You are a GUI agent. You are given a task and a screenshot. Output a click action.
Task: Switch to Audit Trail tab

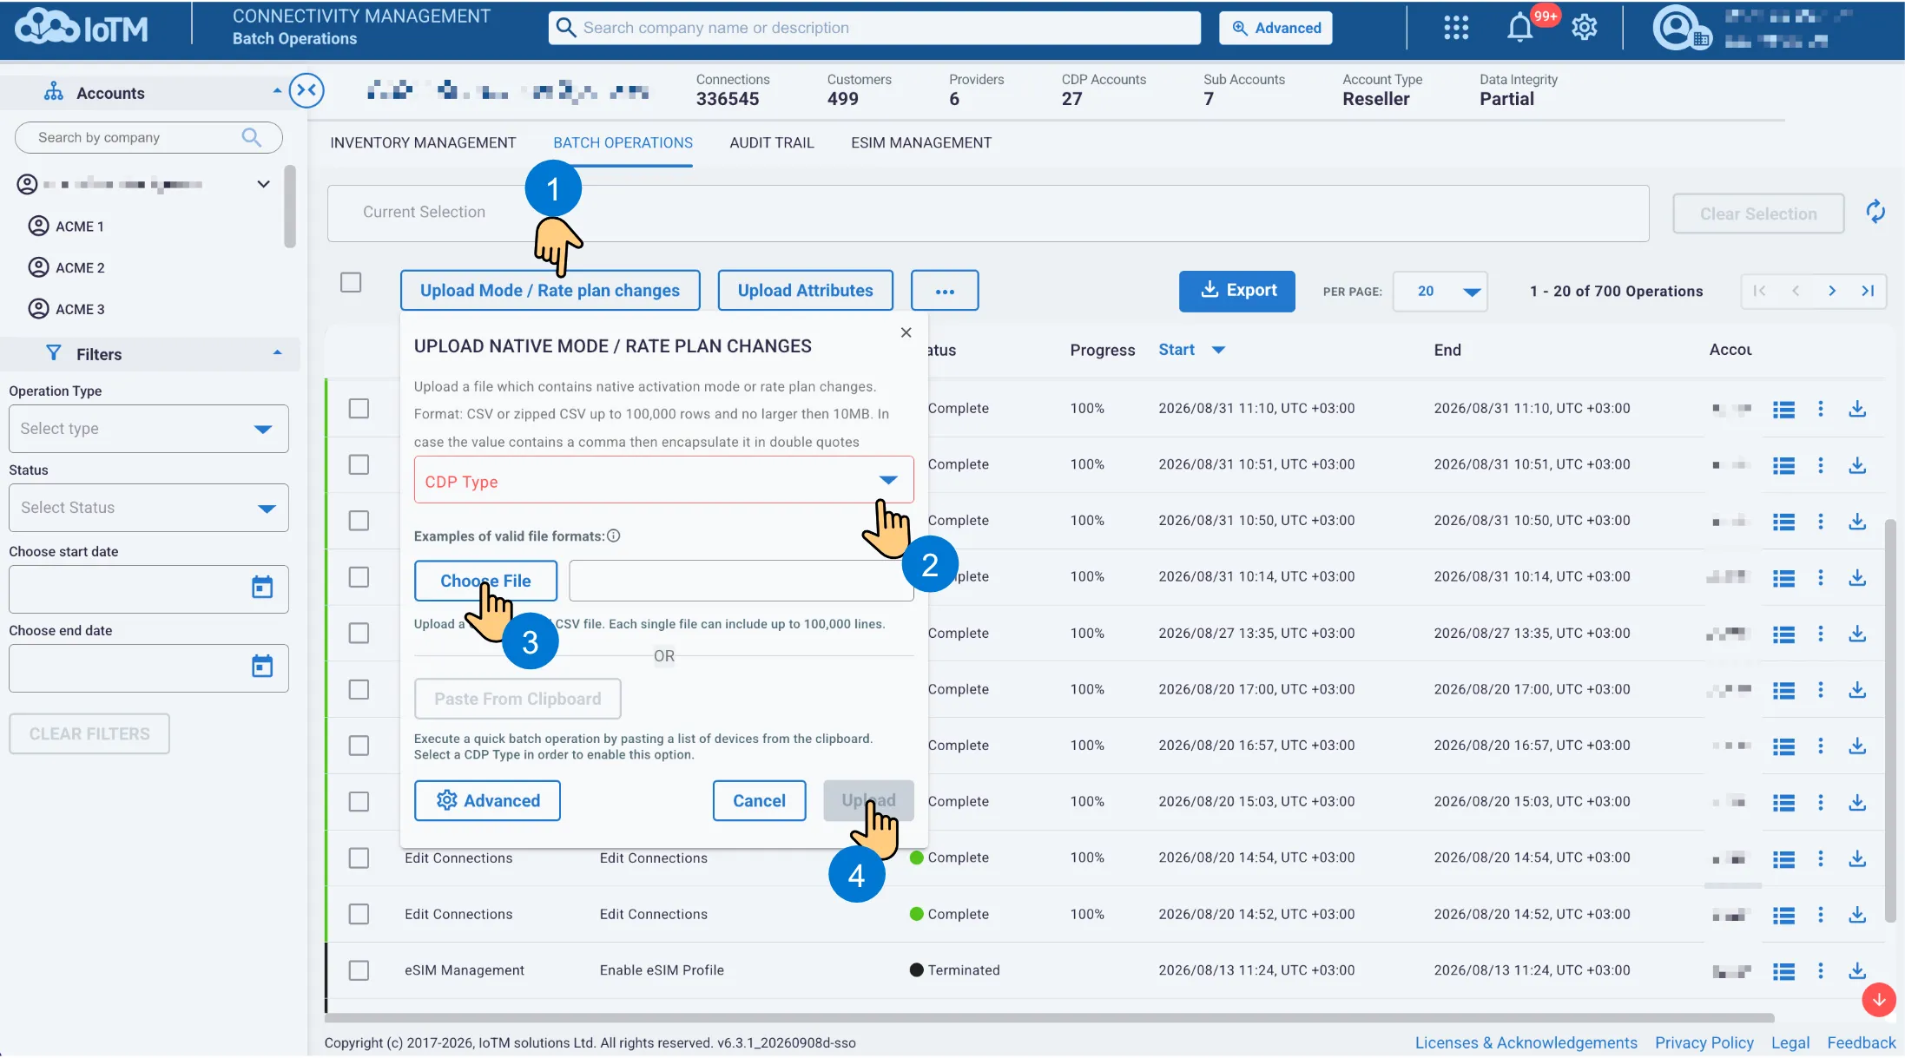[x=772, y=142]
